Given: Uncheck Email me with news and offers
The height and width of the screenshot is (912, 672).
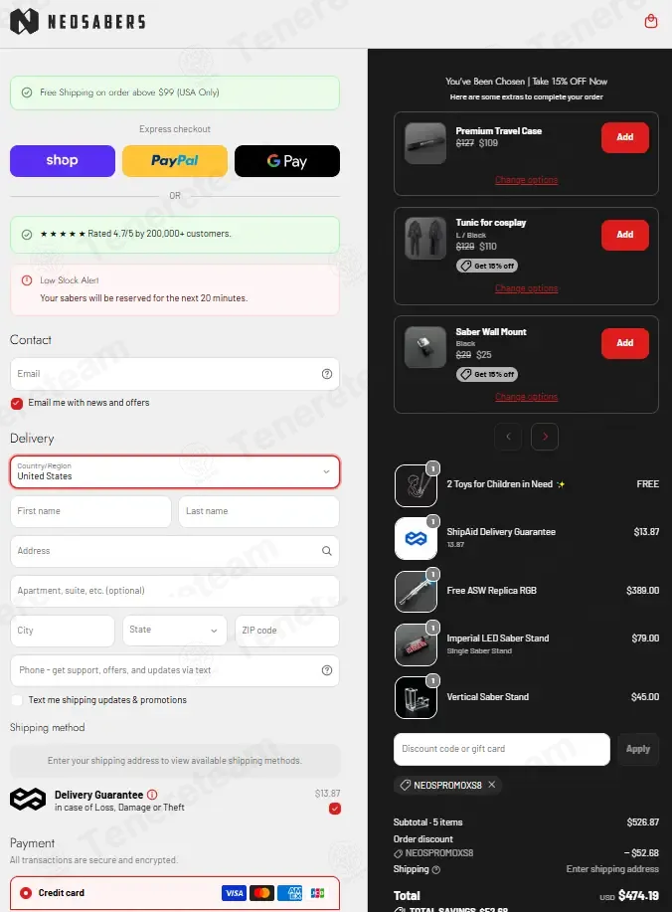Looking at the screenshot, I should pos(17,403).
